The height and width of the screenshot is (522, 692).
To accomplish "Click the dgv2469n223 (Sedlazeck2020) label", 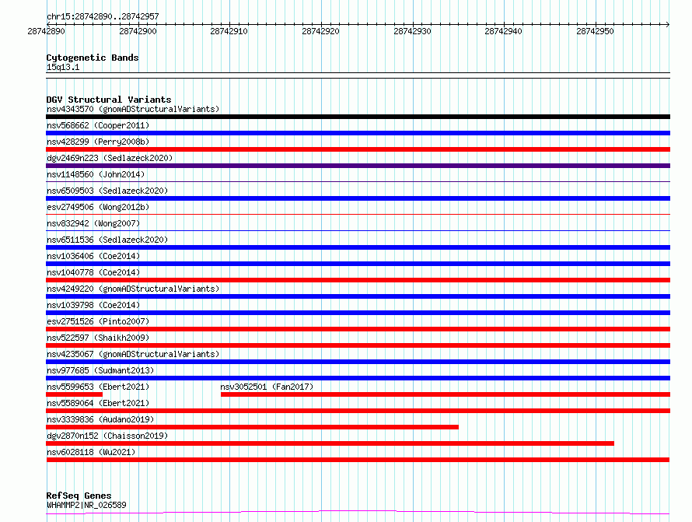I will tap(110, 158).
